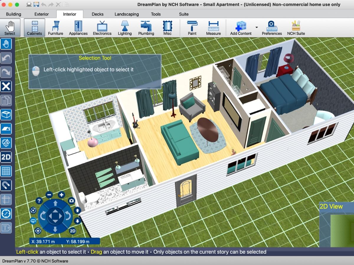354x265 pixels.
Task: Select the Cabinets tool
Action: tap(35, 28)
